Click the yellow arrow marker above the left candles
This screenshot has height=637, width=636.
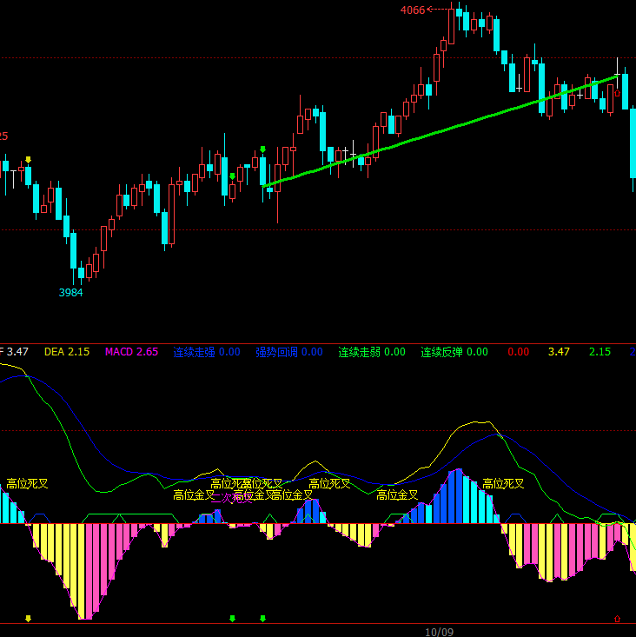coord(28,159)
